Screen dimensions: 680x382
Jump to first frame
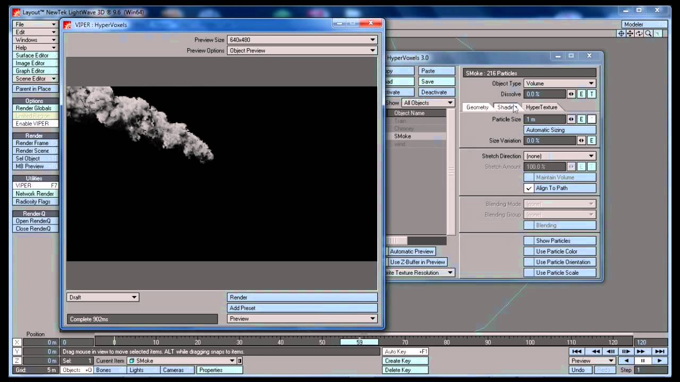point(576,351)
